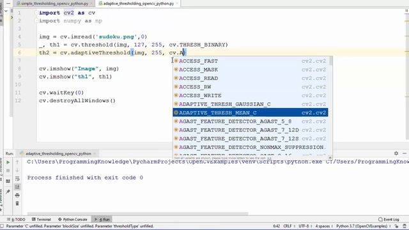The image size is (409, 230).
Task: Click the completion popup vertical scrollbar
Action: pyautogui.click(x=330, y=61)
